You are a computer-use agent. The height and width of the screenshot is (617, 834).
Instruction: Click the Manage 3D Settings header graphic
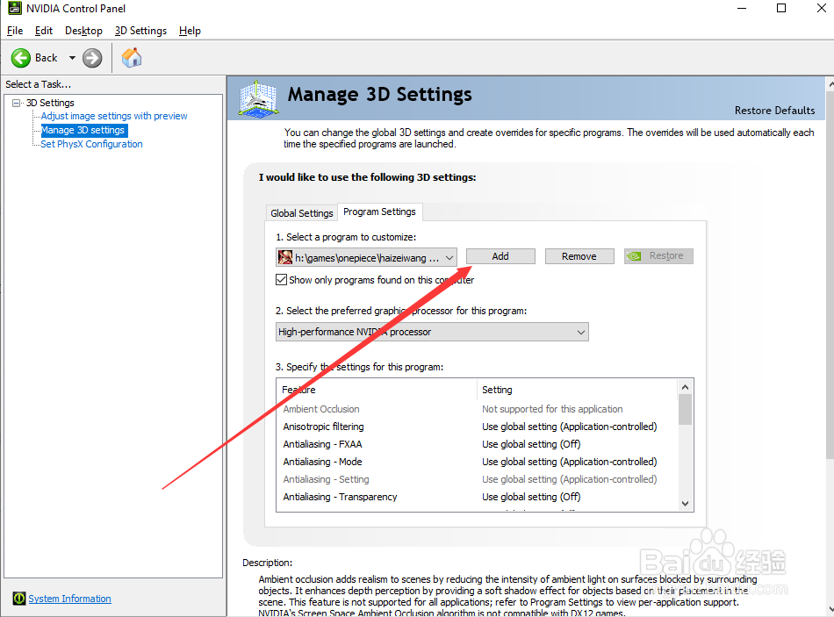258,98
